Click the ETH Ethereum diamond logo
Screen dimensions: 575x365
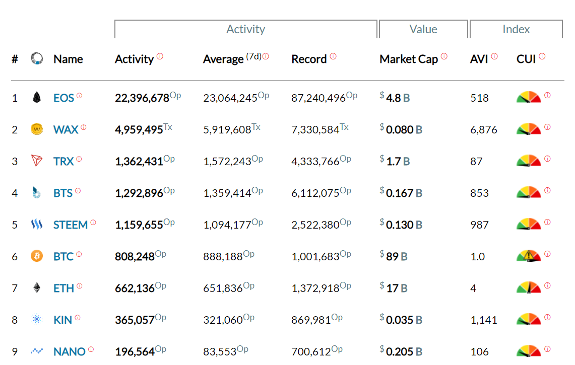pos(36,288)
